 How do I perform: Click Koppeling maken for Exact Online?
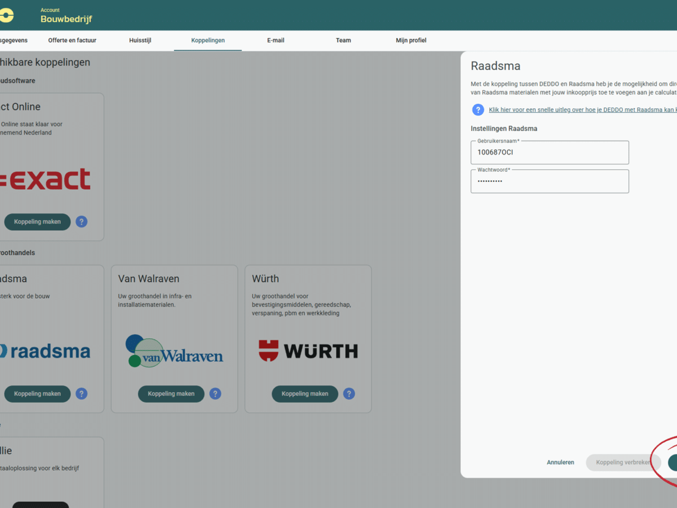(37, 222)
